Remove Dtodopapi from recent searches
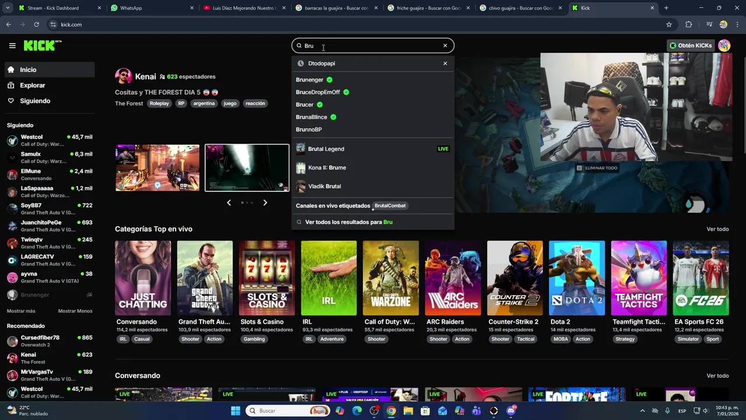 tap(445, 64)
